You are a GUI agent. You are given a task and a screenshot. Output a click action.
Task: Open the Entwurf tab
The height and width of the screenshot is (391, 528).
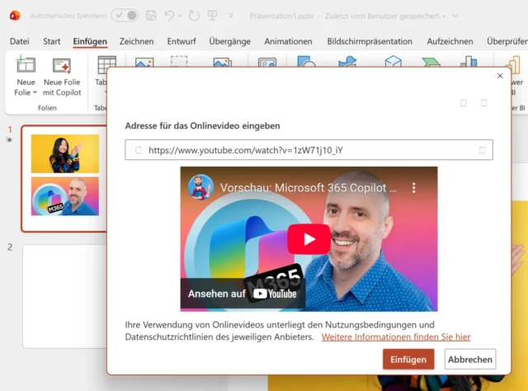point(181,41)
